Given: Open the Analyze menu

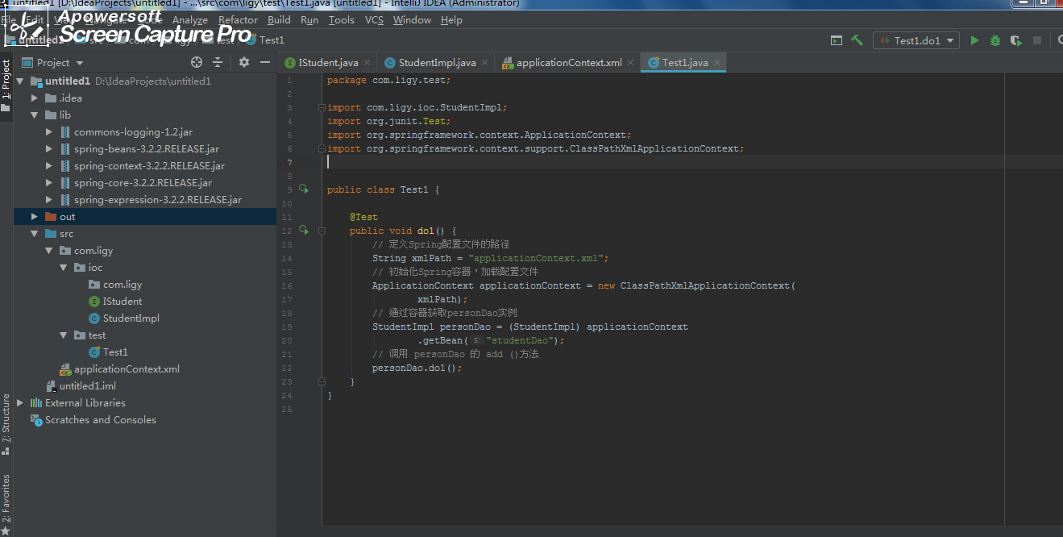Looking at the screenshot, I should coord(190,20).
